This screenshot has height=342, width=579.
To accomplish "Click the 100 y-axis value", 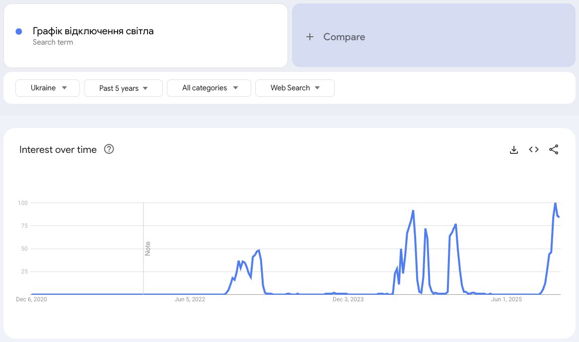I will [x=23, y=203].
